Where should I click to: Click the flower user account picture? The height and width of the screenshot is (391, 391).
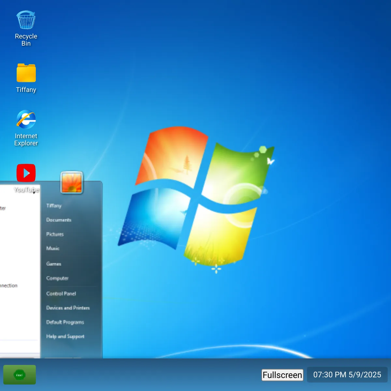pos(72,182)
